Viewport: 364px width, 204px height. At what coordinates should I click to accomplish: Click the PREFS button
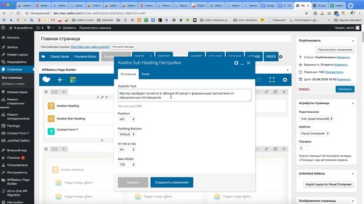(x=271, y=57)
